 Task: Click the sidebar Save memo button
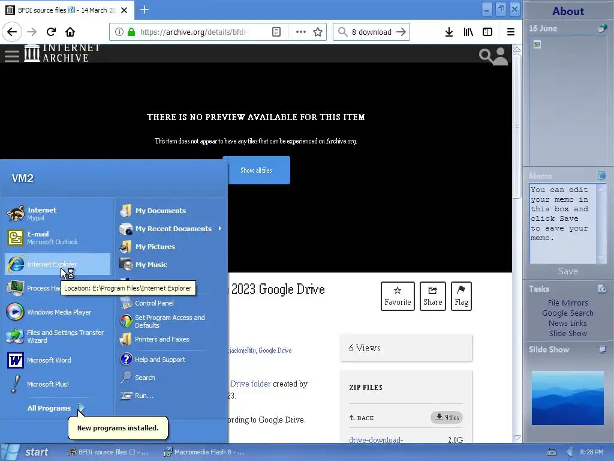click(568, 271)
